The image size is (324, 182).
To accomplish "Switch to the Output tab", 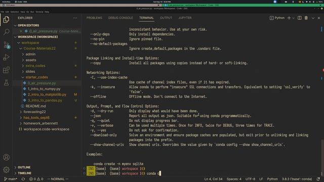I will pos(166,18).
